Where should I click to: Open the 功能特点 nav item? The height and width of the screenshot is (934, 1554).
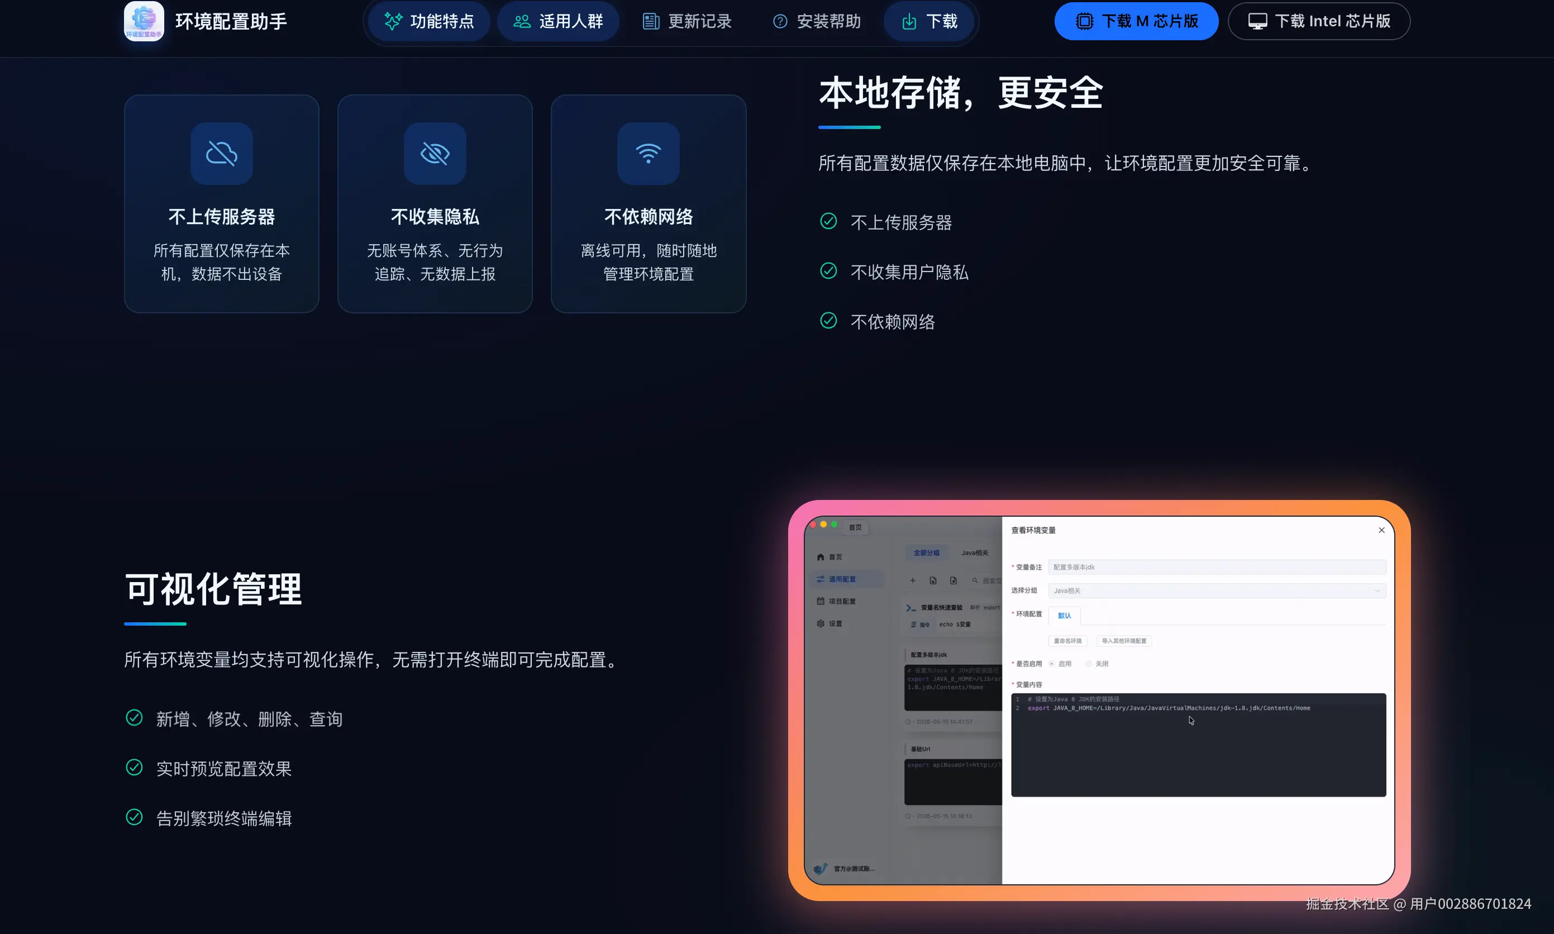coord(429,21)
